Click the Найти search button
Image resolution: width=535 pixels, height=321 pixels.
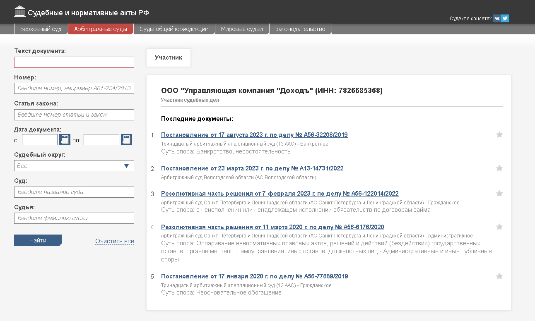[x=38, y=240]
